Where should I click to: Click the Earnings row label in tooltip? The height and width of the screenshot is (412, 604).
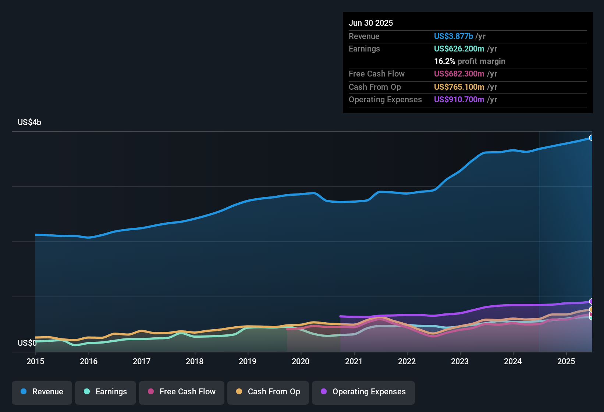click(364, 49)
